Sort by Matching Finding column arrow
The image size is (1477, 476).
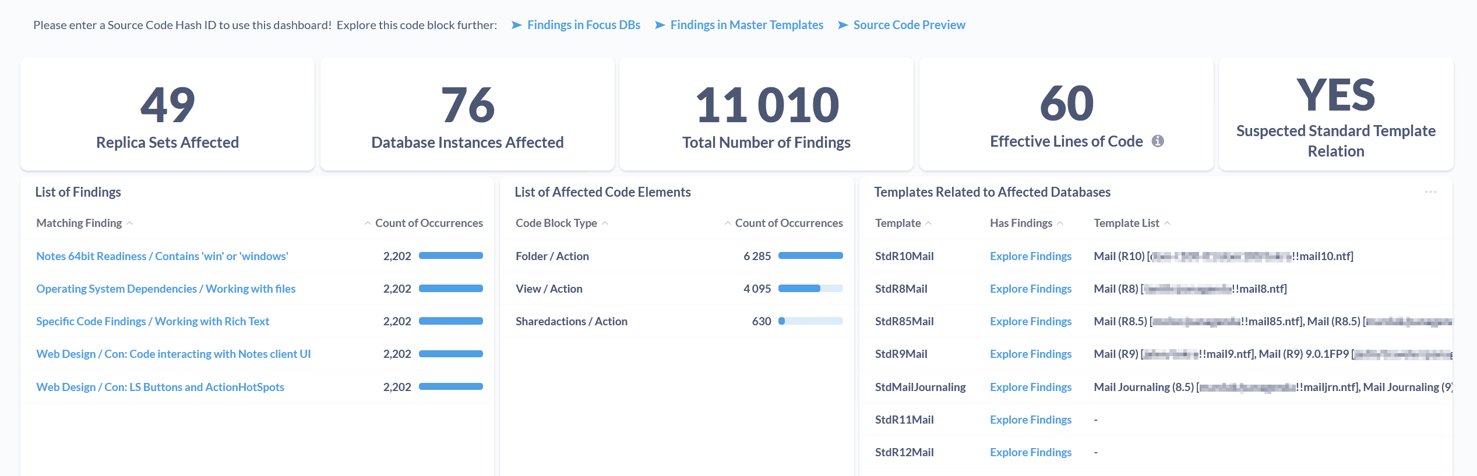[130, 223]
